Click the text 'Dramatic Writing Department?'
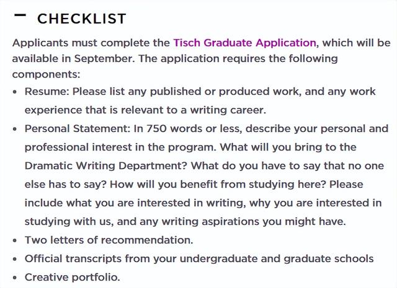Image resolution: width=397 pixels, height=288 pixels. (x=105, y=166)
